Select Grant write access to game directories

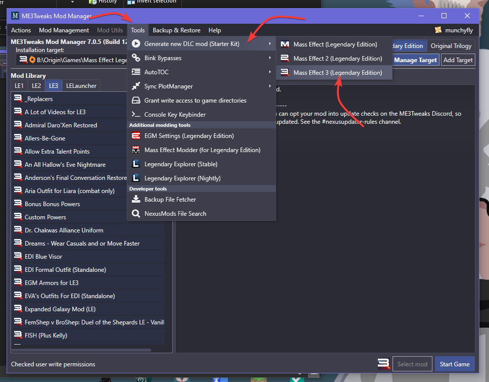202,101
